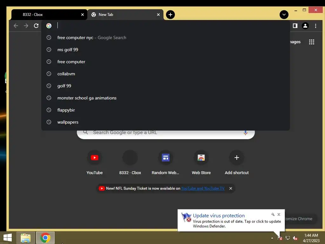
Task: Open the 8332 · Cbox shortcut tile
Action: click(x=130, y=163)
